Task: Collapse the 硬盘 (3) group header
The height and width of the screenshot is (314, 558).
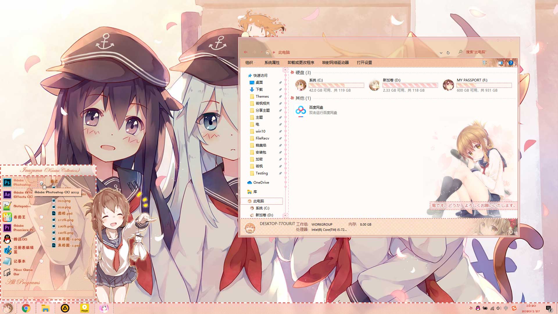Action: (x=301, y=72)
